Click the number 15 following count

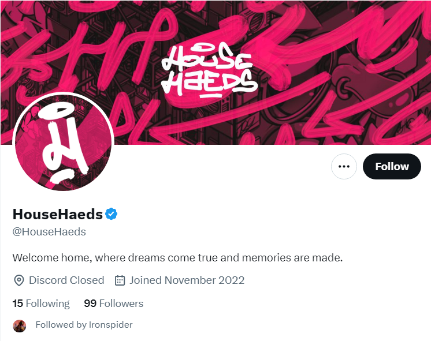(x=17, y=303)
